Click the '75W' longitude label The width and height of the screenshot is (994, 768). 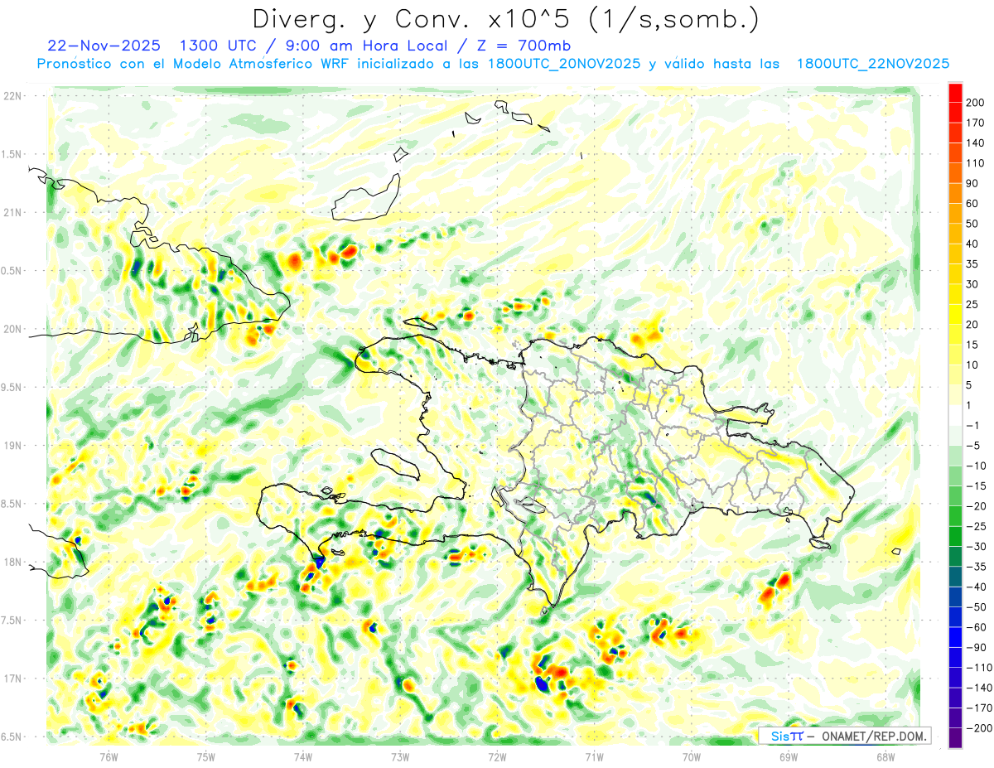(x=206, y=756)
